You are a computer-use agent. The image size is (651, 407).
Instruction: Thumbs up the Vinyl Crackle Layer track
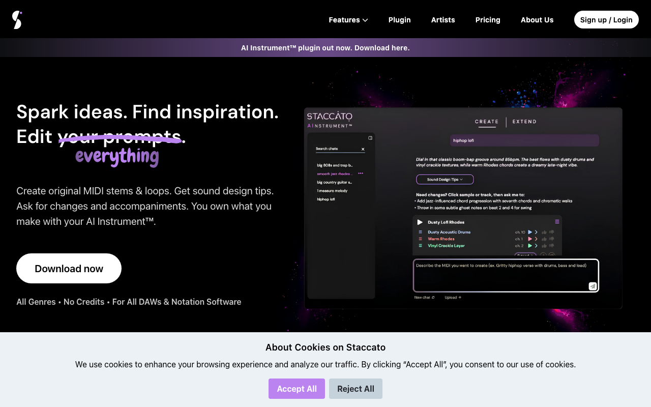click(544, 246)
